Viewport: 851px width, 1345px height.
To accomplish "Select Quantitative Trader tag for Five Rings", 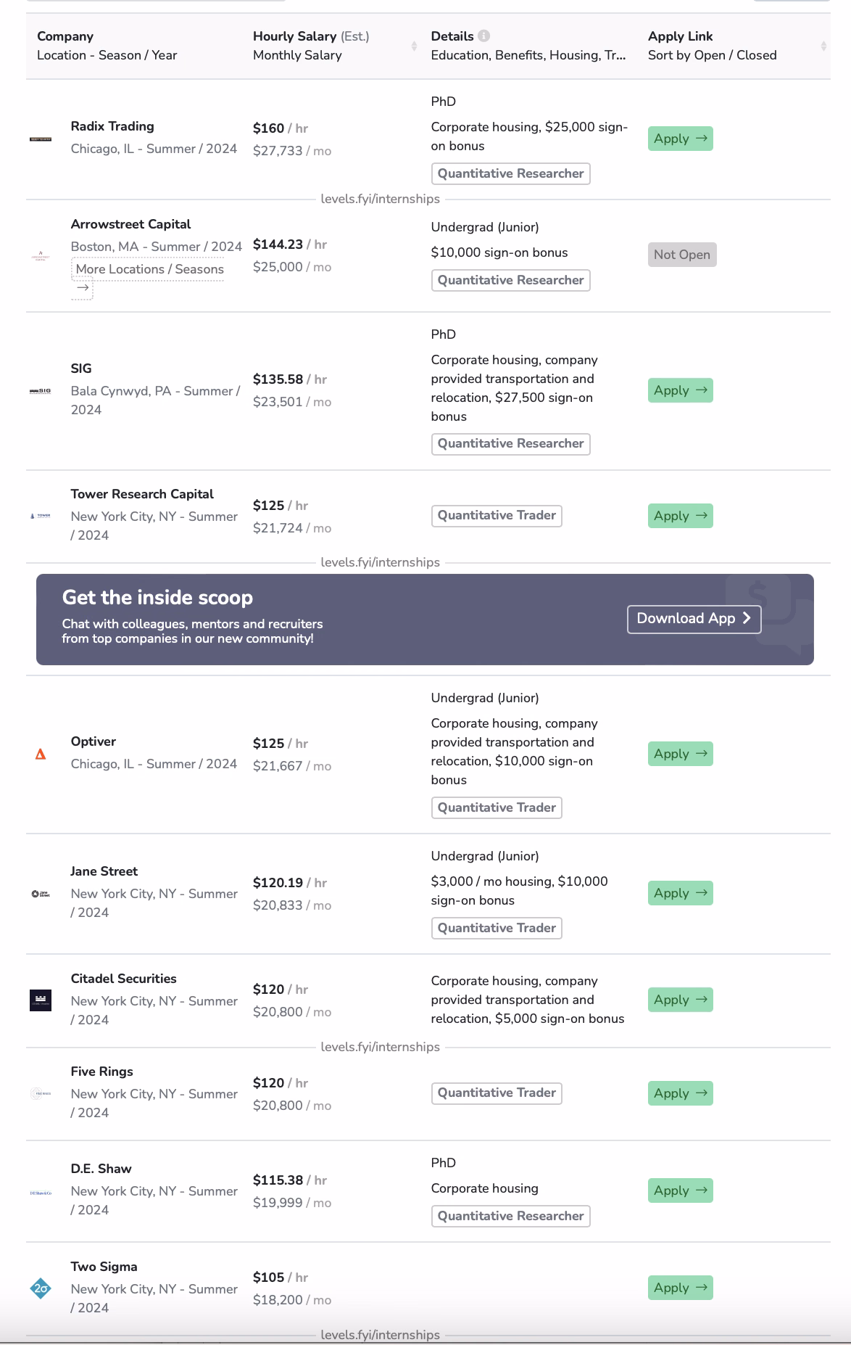I will point(497,1093).
